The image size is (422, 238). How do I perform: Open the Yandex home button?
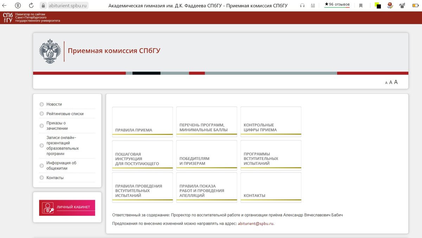[18, 5]
